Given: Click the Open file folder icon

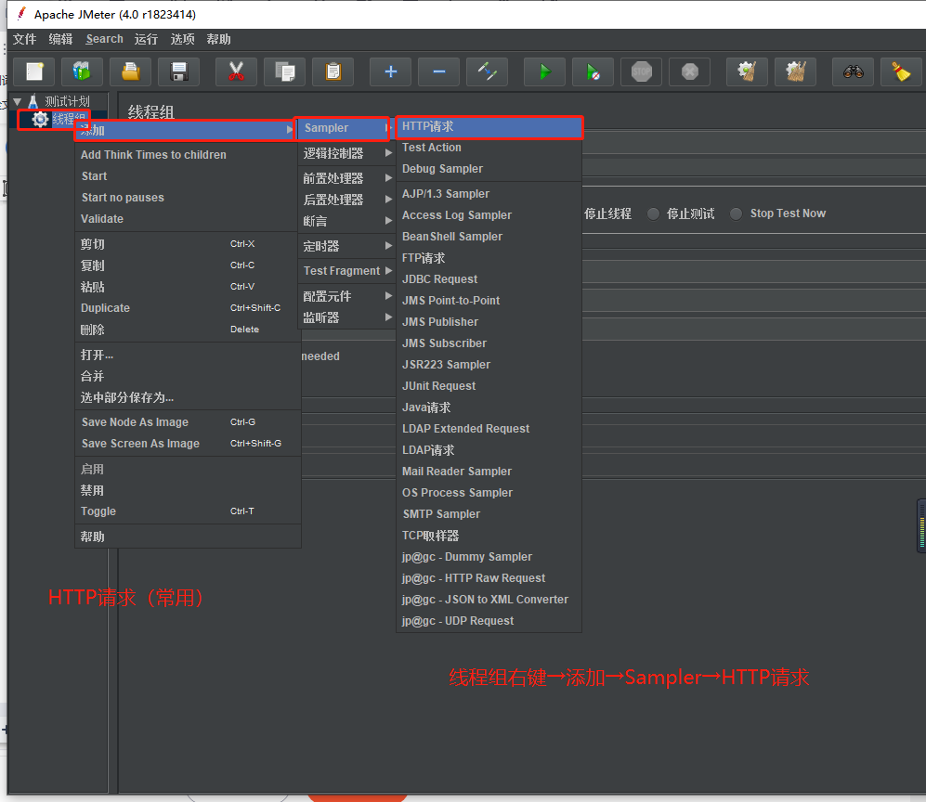Looking at the screenshot, I should (131, 72).
